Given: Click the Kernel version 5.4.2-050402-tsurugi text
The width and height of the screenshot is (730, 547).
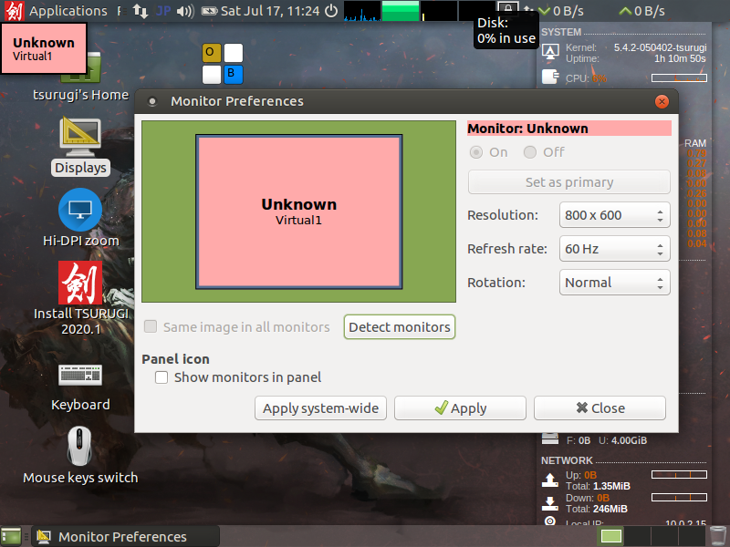Looking at the screenshot, I should 660,47.
